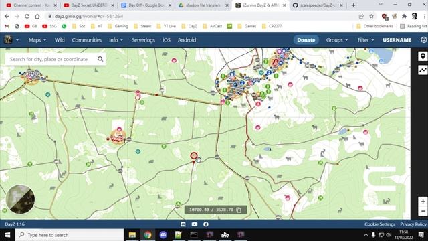
Task: Switch to Channel content browser tab
Action: (x=31, y=5)
